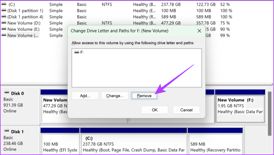Select the (C:) 237.78 GB partition on Disk 1
This screenshot has height=155, width=274.
[x=134, y=144]
